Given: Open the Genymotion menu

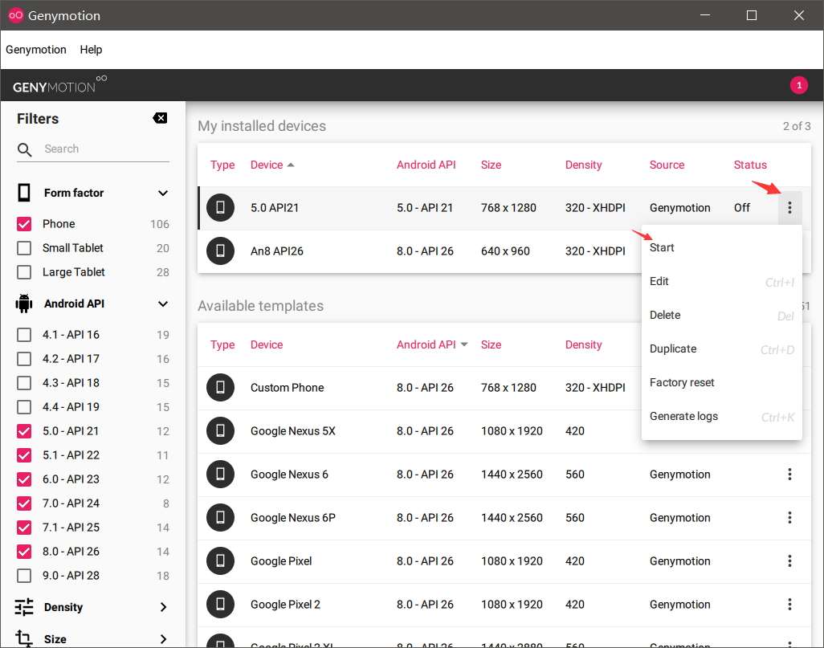Looking at the screenshot, I should click(x=35, y=50).
